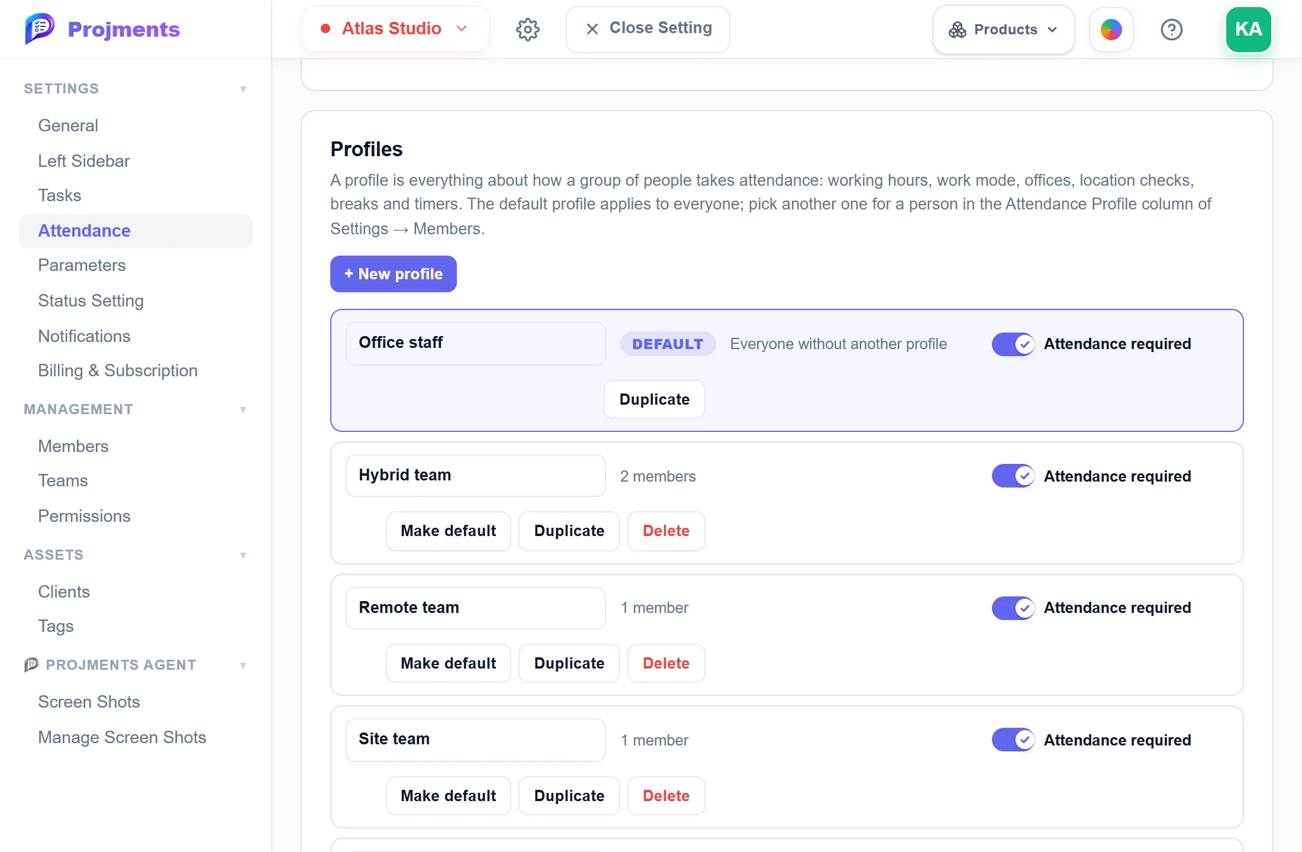Open General settings
This screenshot has height=852, width=1302.
click(x=68, y=125)
